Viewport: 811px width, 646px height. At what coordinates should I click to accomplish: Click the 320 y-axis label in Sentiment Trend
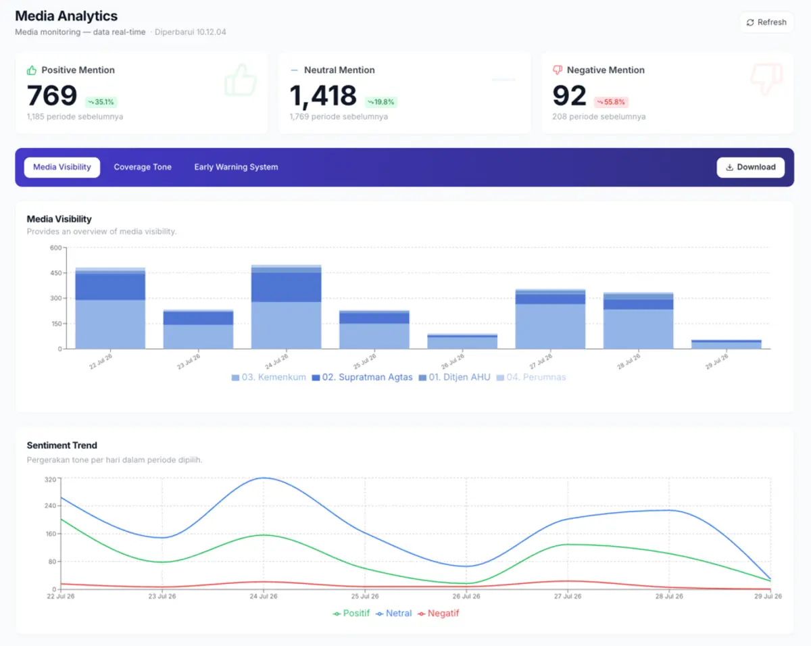click(51, 480)
